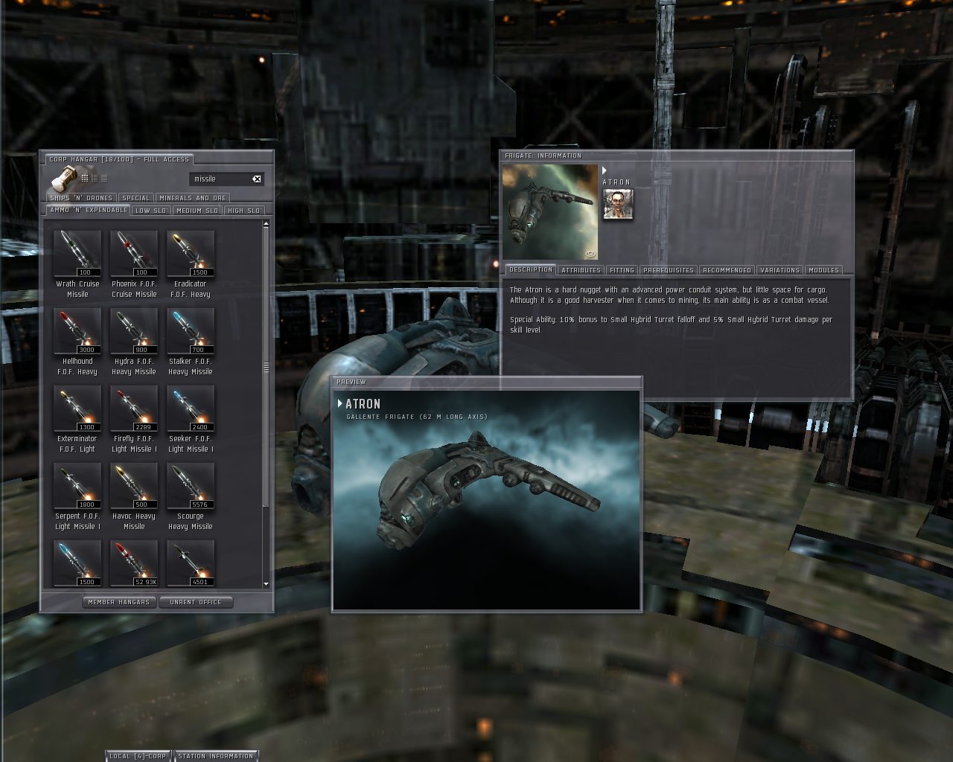The height and width of the screenshot is (762, 953).
Task: Click the Corp Hangar container icon
Action: tap(63, 179)
